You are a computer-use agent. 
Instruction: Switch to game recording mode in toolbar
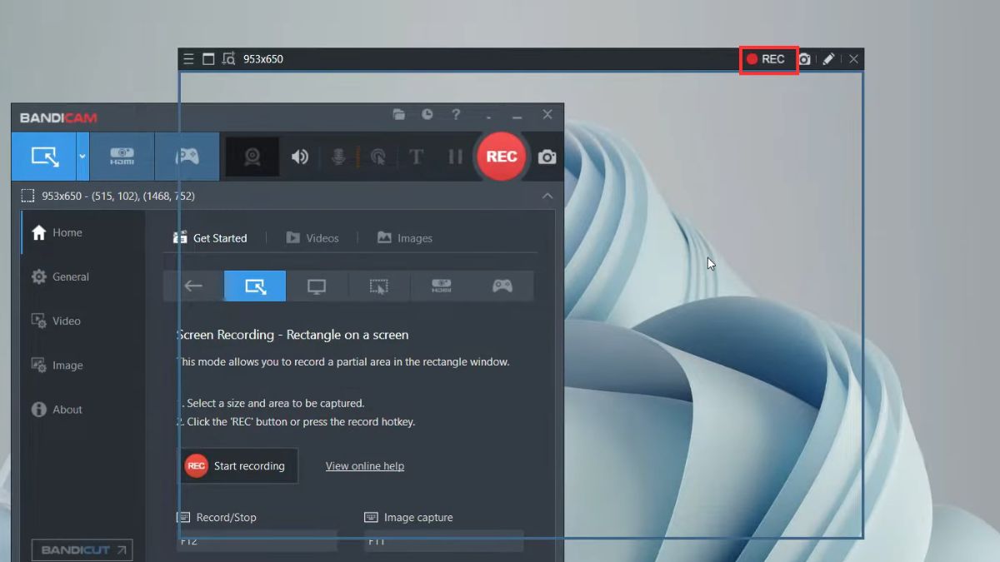[187, 157]
